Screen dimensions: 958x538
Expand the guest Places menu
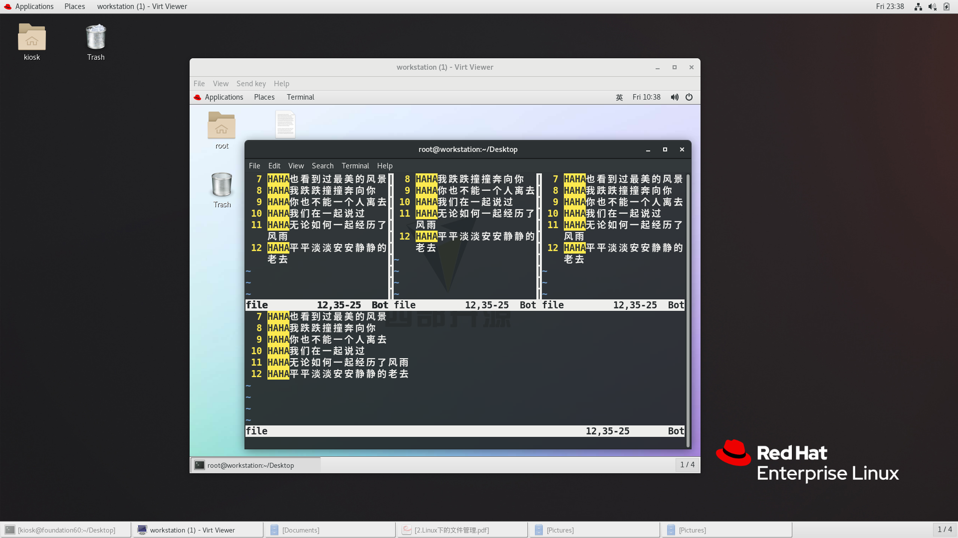coord(264,97)
